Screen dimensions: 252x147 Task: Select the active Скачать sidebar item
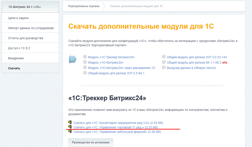30,68
